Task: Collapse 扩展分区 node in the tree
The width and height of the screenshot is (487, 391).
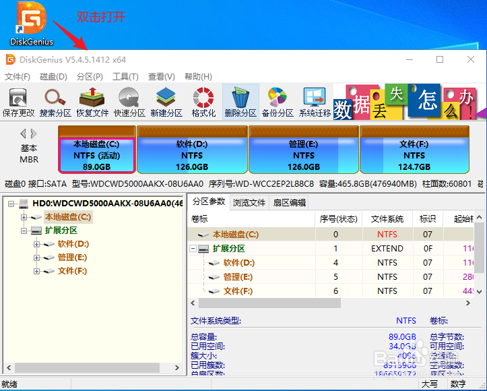Action: 24,231
